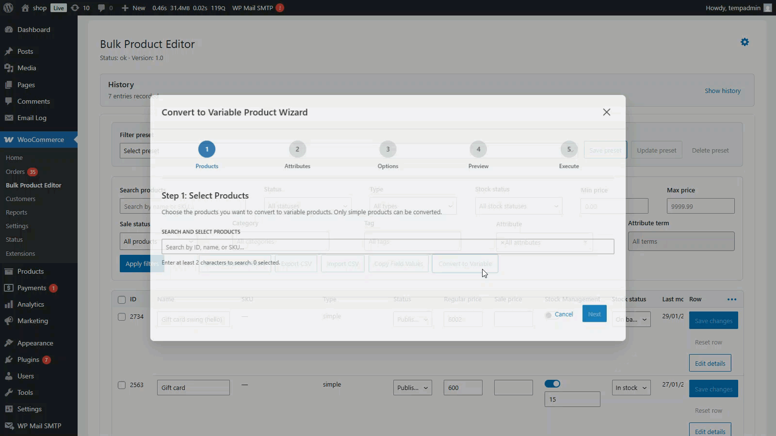Click Next in the wizard

tap(594, 314)
